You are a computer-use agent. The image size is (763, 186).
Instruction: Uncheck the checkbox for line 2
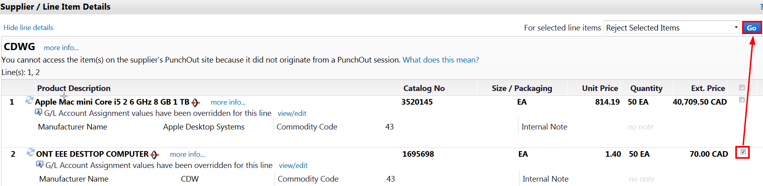(743, 152)
